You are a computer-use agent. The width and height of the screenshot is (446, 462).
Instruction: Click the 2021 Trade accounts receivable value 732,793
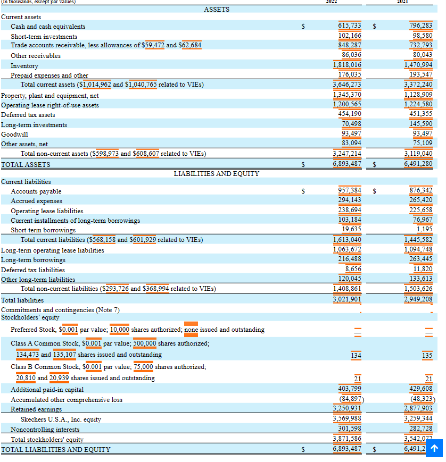[421, 45]
